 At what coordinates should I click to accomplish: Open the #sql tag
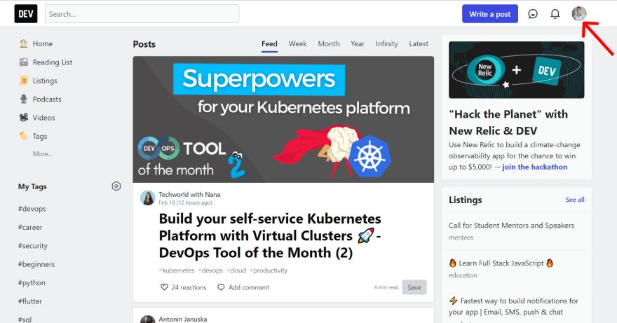(x=25, y=319)
